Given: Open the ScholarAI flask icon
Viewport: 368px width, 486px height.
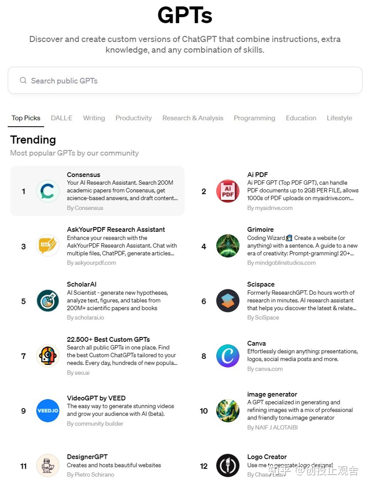Looking at the screenshot, I should click(48, 301).
